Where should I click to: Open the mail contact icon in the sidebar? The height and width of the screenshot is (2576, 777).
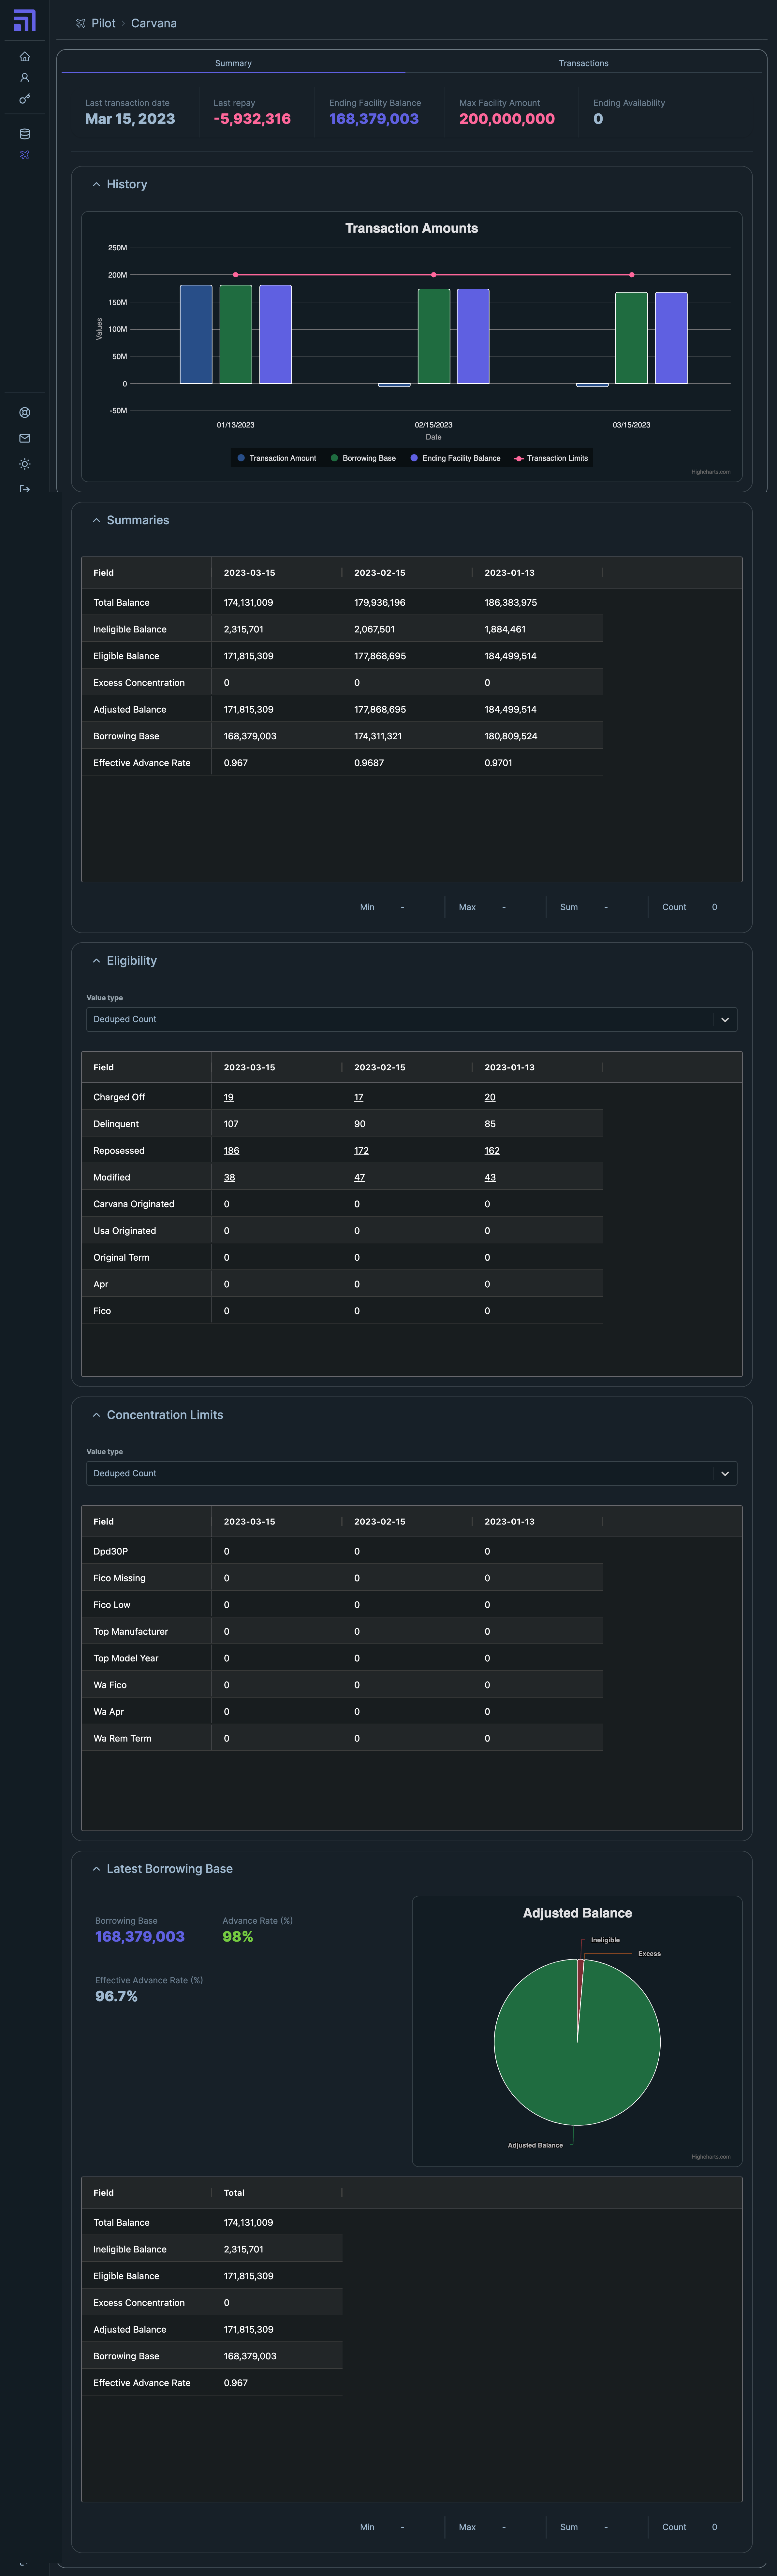[x=25, y=438]
